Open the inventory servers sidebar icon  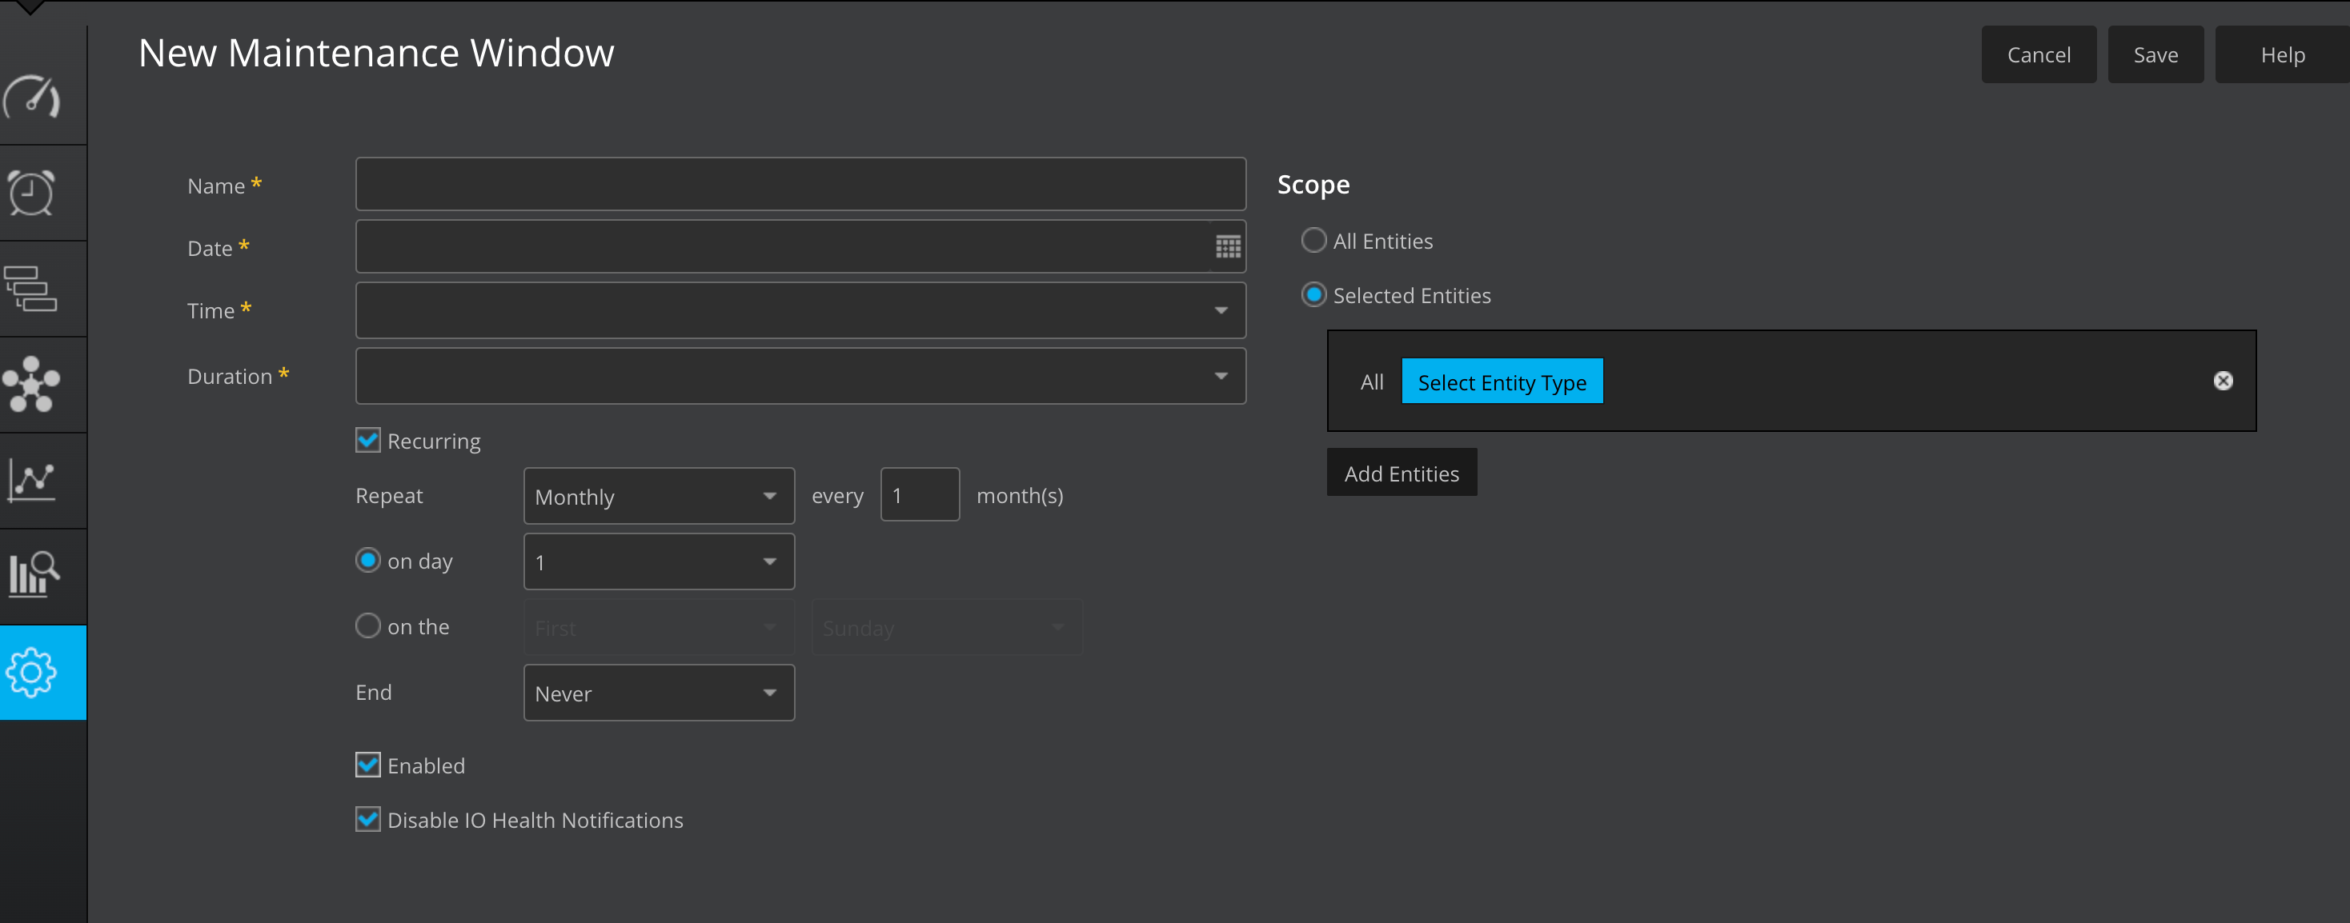32,289
